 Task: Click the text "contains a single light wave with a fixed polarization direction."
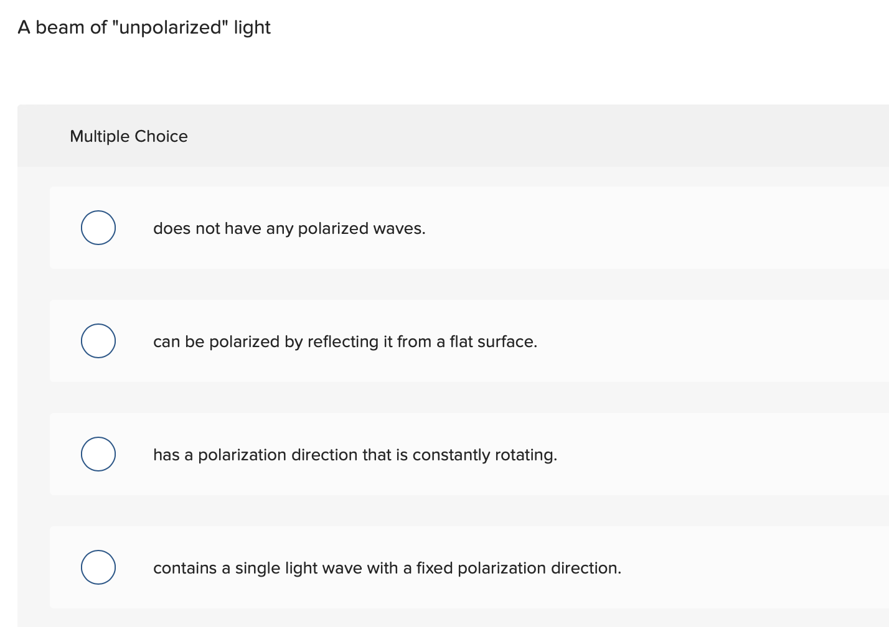click(x=387, y=569)
